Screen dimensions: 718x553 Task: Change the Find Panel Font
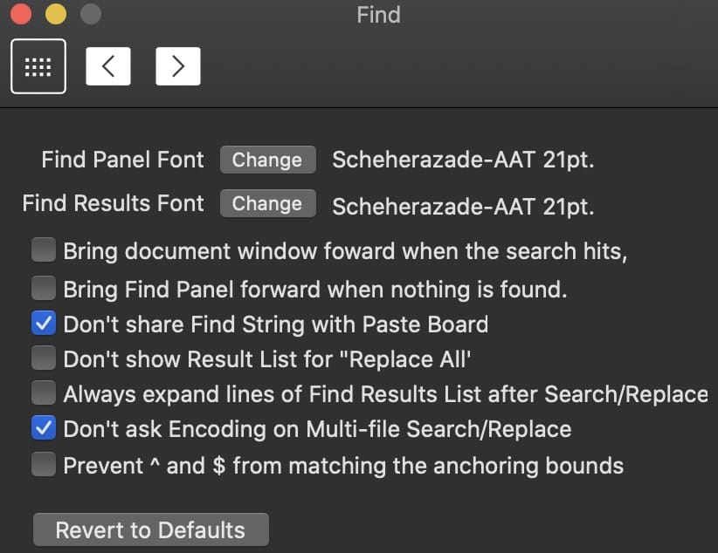pos(267,160)
